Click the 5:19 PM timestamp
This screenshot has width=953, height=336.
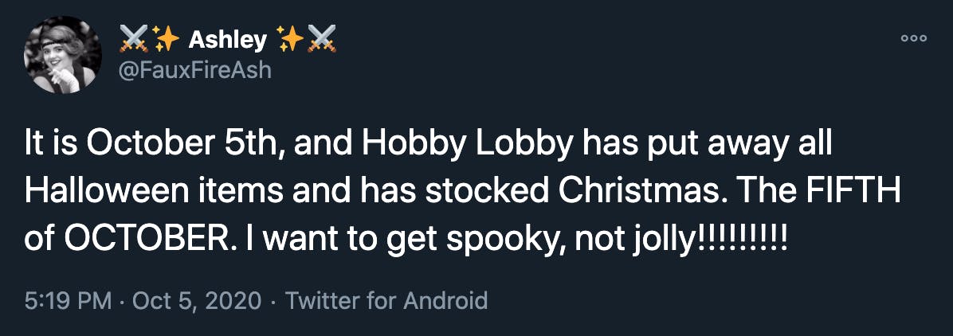point(68,301)
